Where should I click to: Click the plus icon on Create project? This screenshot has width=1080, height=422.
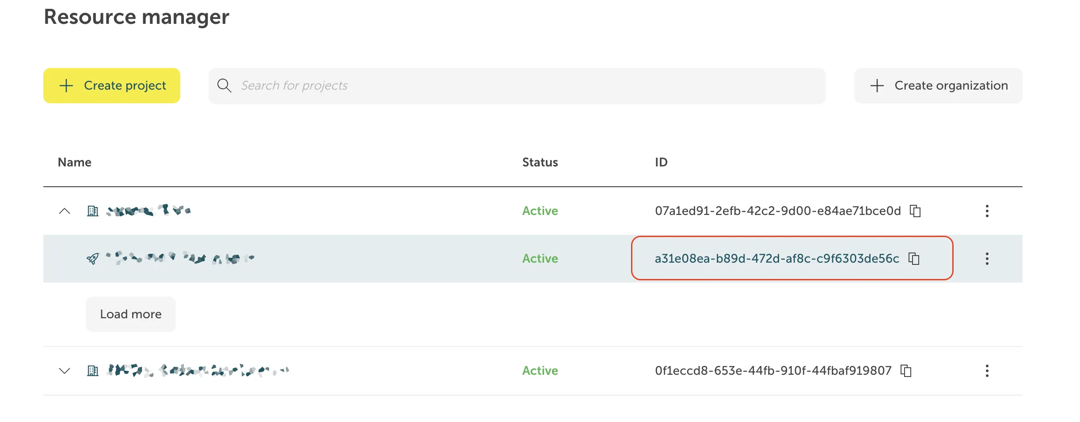click(x=65, y=86)
